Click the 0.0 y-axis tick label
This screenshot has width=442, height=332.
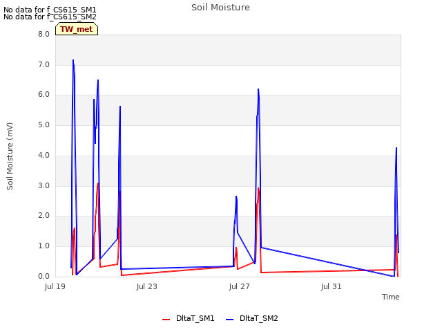[44, 276]
